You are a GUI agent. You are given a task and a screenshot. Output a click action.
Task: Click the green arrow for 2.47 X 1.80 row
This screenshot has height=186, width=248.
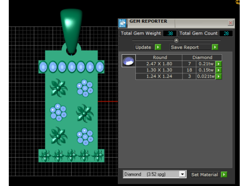(x=219, y=64)
